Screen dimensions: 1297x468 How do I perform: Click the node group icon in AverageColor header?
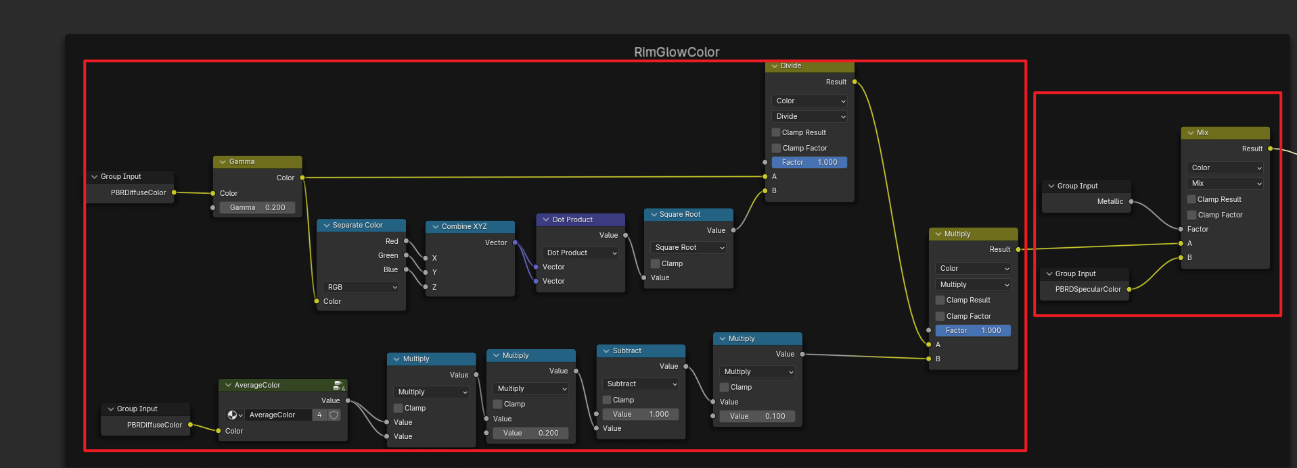pos(338,386)
